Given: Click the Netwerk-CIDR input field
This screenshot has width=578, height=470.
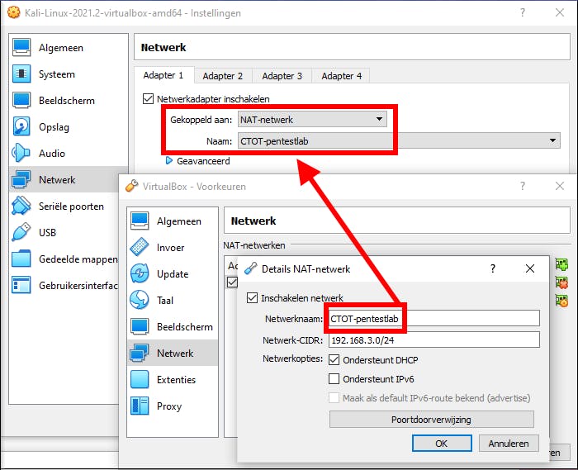Looking at the screenshot, I should coord(433,339).
